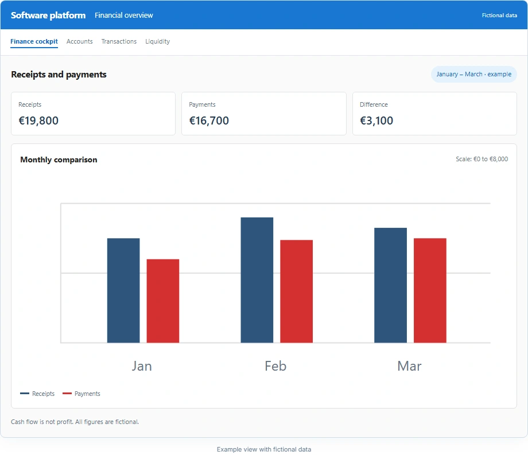Click the Fictional data label
Screen dimensions: 528x455
click(x=499, y=15)
